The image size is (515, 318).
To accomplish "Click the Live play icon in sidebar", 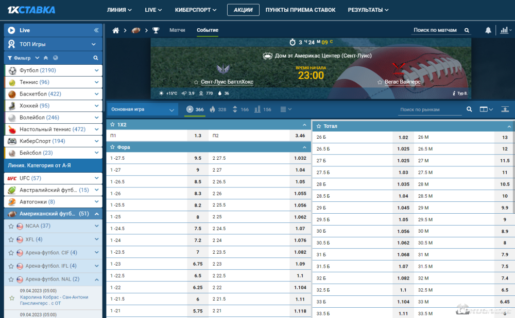I will [x=11, y=30].
